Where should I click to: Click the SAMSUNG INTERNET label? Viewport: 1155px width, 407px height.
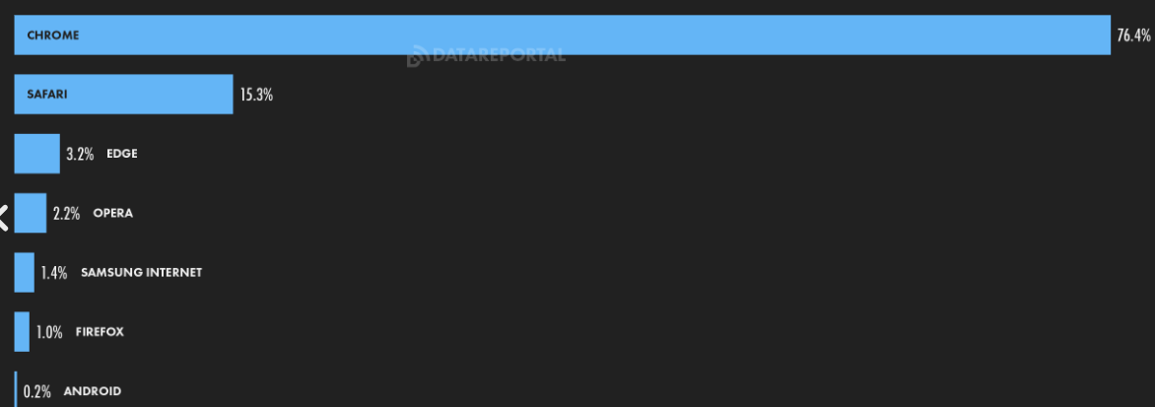(x=142, y=272)
